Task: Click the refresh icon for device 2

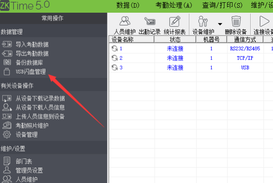Action: click(115, 58)
